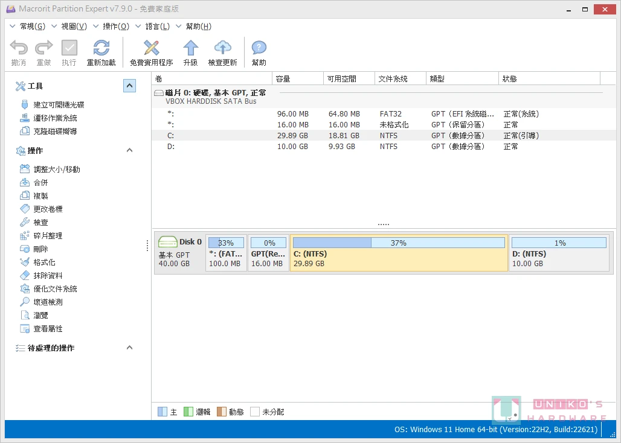Click the pane splitter dots above disk map
This screenshot has width=621, height=443.
(x=384, y=225)
